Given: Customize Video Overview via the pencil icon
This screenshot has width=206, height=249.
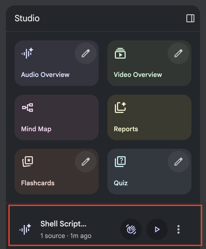Looking at the screenshot, I should pyautogui.click(x=178, y=54).
